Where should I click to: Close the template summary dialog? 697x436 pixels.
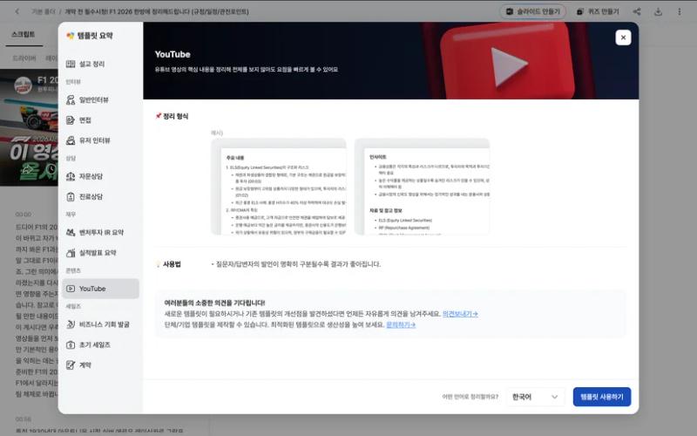tap(623, 37)
